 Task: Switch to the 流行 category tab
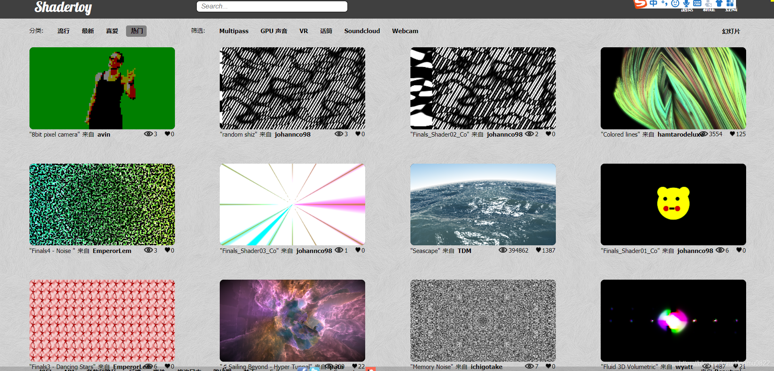(63, 31)
